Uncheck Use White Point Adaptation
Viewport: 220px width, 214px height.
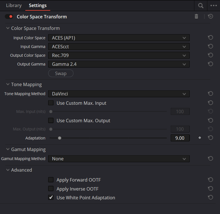click(51, 197)
